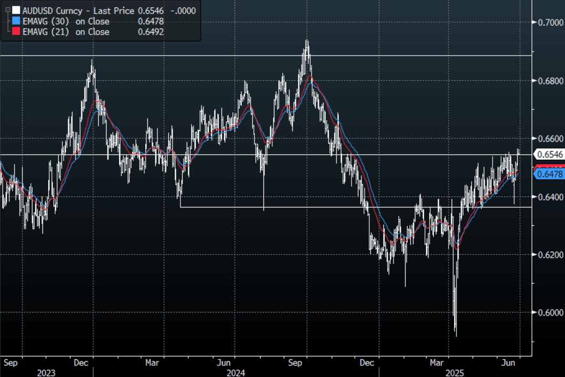Click the white AUDUSD series color swatch

click(16, 11)
